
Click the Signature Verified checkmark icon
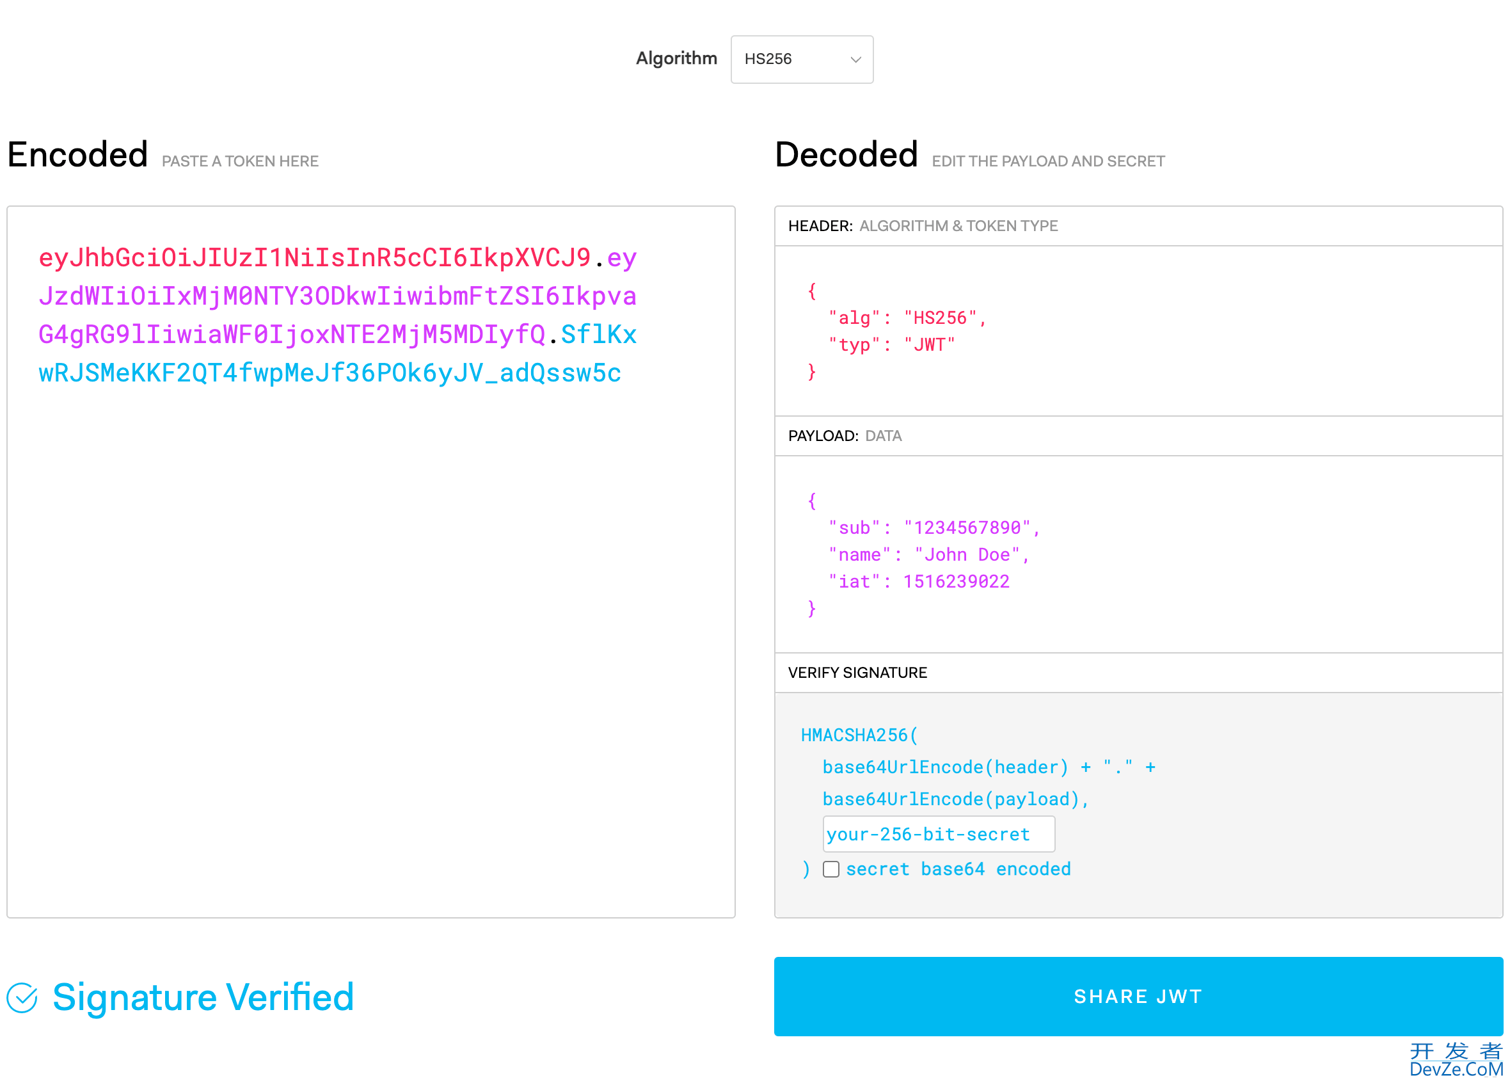[x=22, y=997]
